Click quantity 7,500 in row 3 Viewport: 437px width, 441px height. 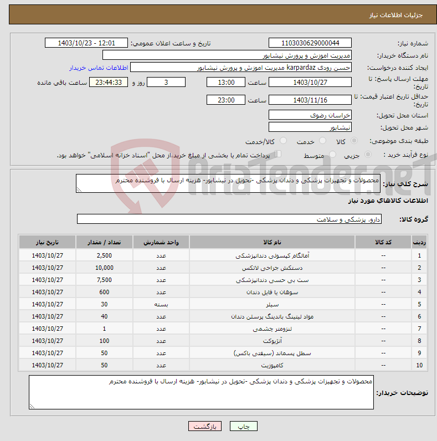click(104, 280)
